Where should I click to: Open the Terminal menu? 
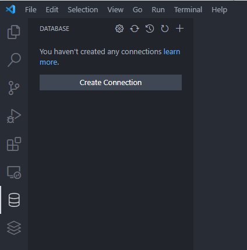click(x=188, y=10)
